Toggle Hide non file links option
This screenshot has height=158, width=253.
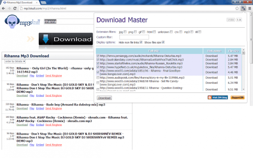[141, 42]
